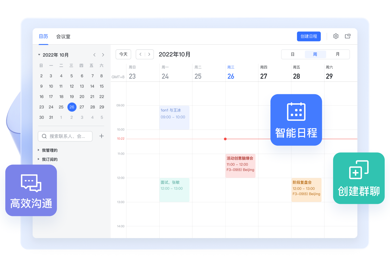Select the 日历 tab

coord(43,37)
